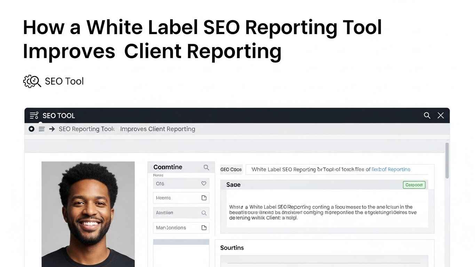
Task: Click the page icon beside Man Lontions
Action: point(204,228)
